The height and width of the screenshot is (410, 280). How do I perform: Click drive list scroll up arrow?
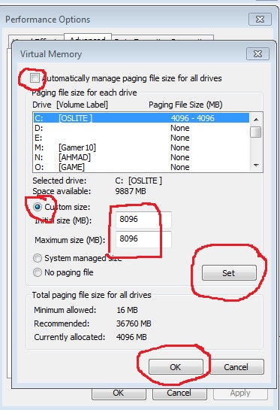pyautogui.click(x=256, y=119)
